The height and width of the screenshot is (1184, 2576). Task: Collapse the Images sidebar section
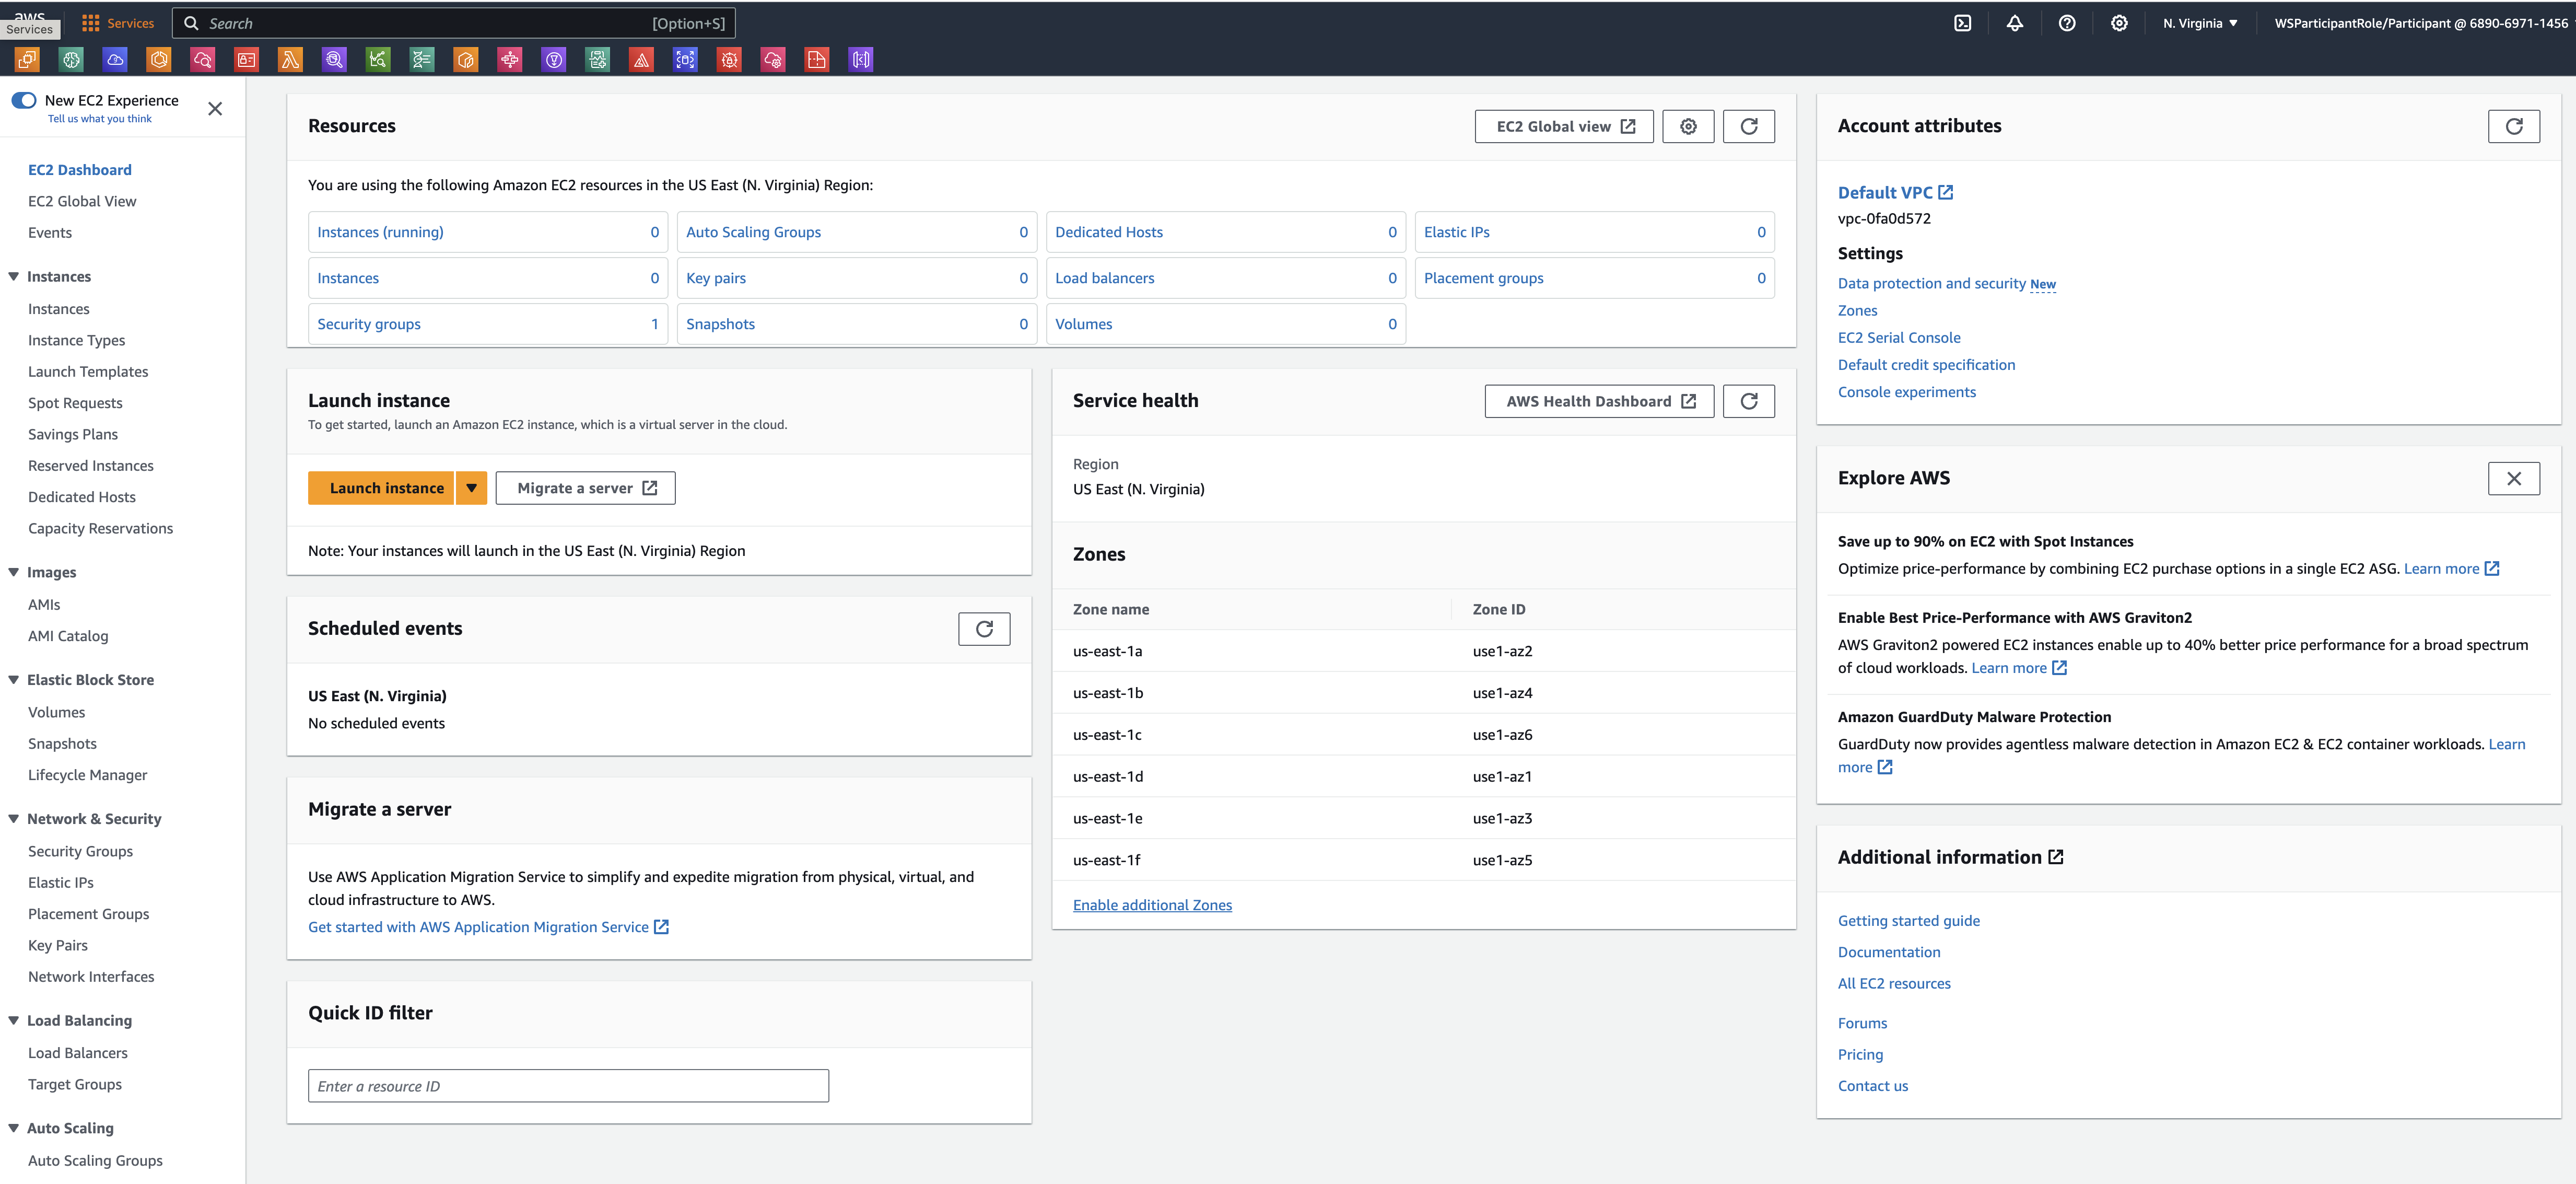pos(14,572)
